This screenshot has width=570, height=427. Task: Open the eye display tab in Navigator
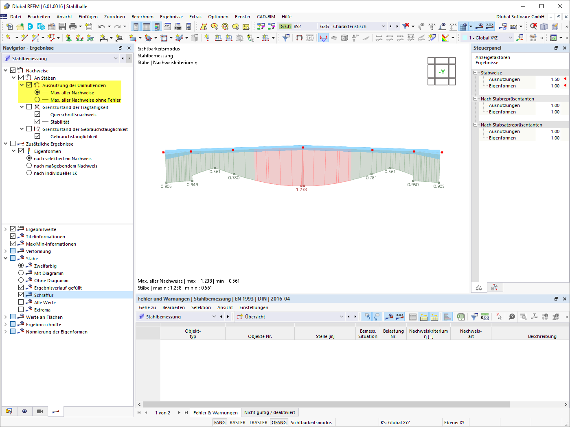24,411
